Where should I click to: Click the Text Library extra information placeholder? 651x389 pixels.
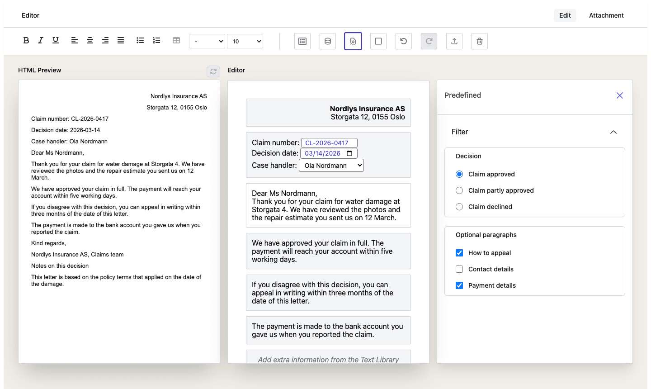(x=328, y=357)
